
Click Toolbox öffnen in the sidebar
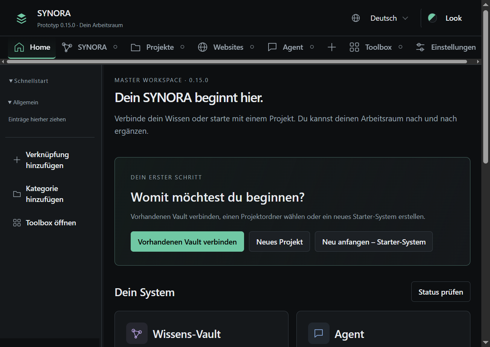50,223
